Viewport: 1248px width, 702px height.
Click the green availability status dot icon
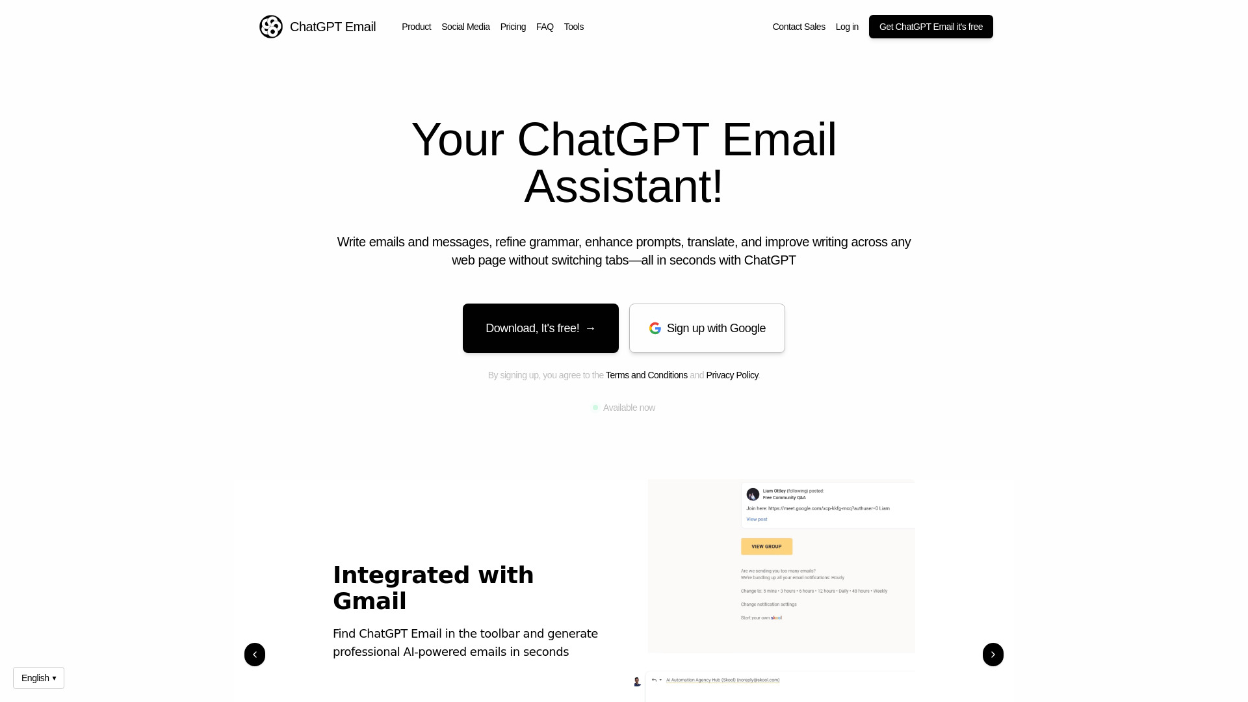click(x=595, y=407)
